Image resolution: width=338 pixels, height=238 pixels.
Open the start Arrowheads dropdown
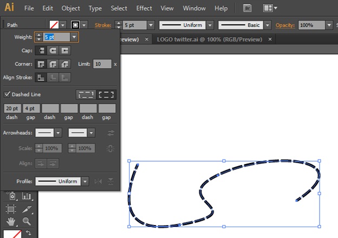pos(58,133)
